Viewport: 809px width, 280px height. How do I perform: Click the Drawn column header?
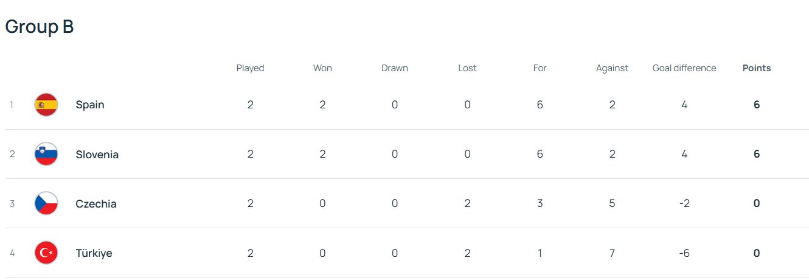click(395, 68)
